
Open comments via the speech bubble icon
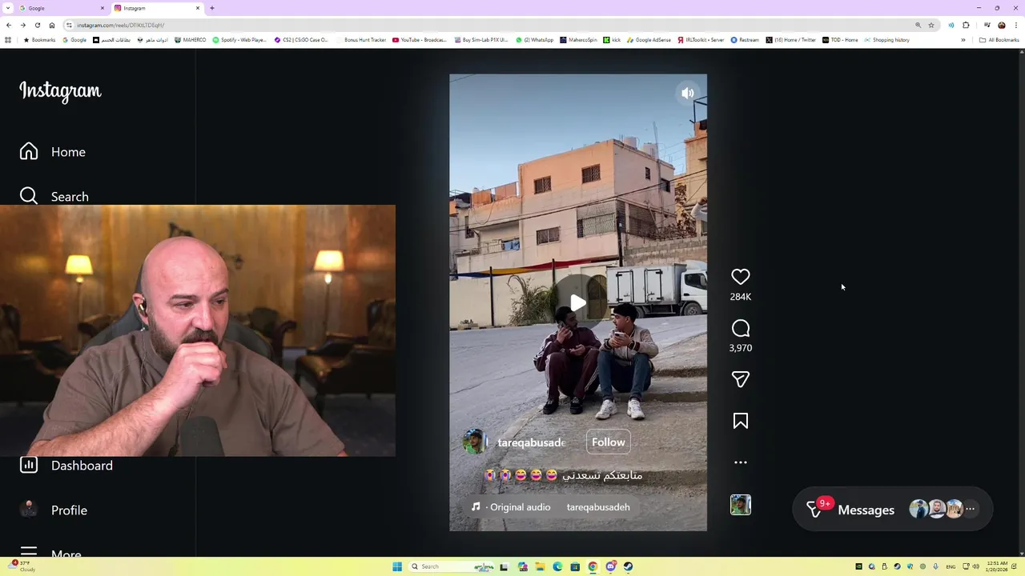[x=740, y=328]
